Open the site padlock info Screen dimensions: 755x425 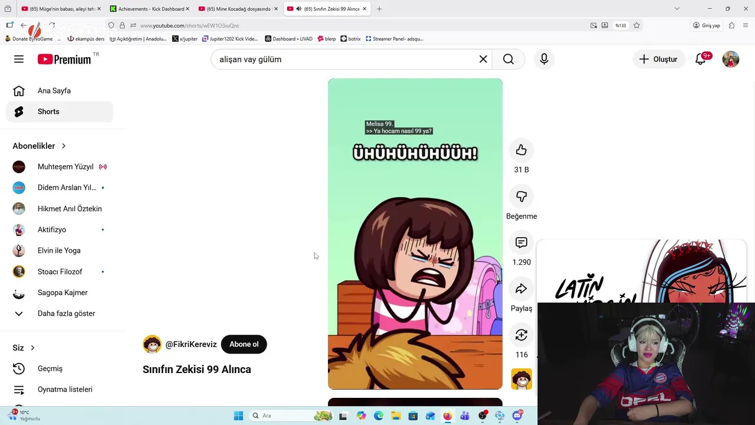tap(122, 25)
